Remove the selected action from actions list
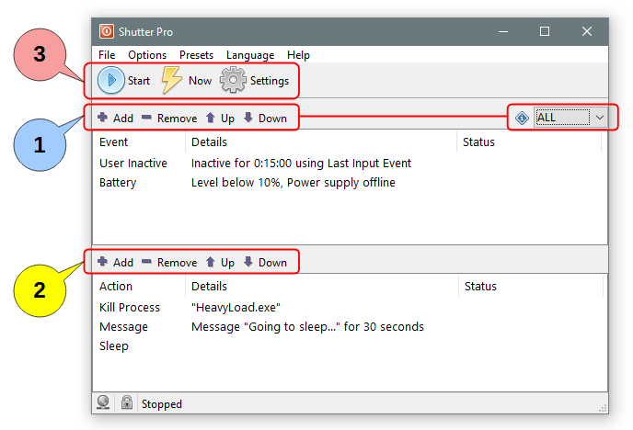The width and height of the screenshot is (633, 430). 169,262
